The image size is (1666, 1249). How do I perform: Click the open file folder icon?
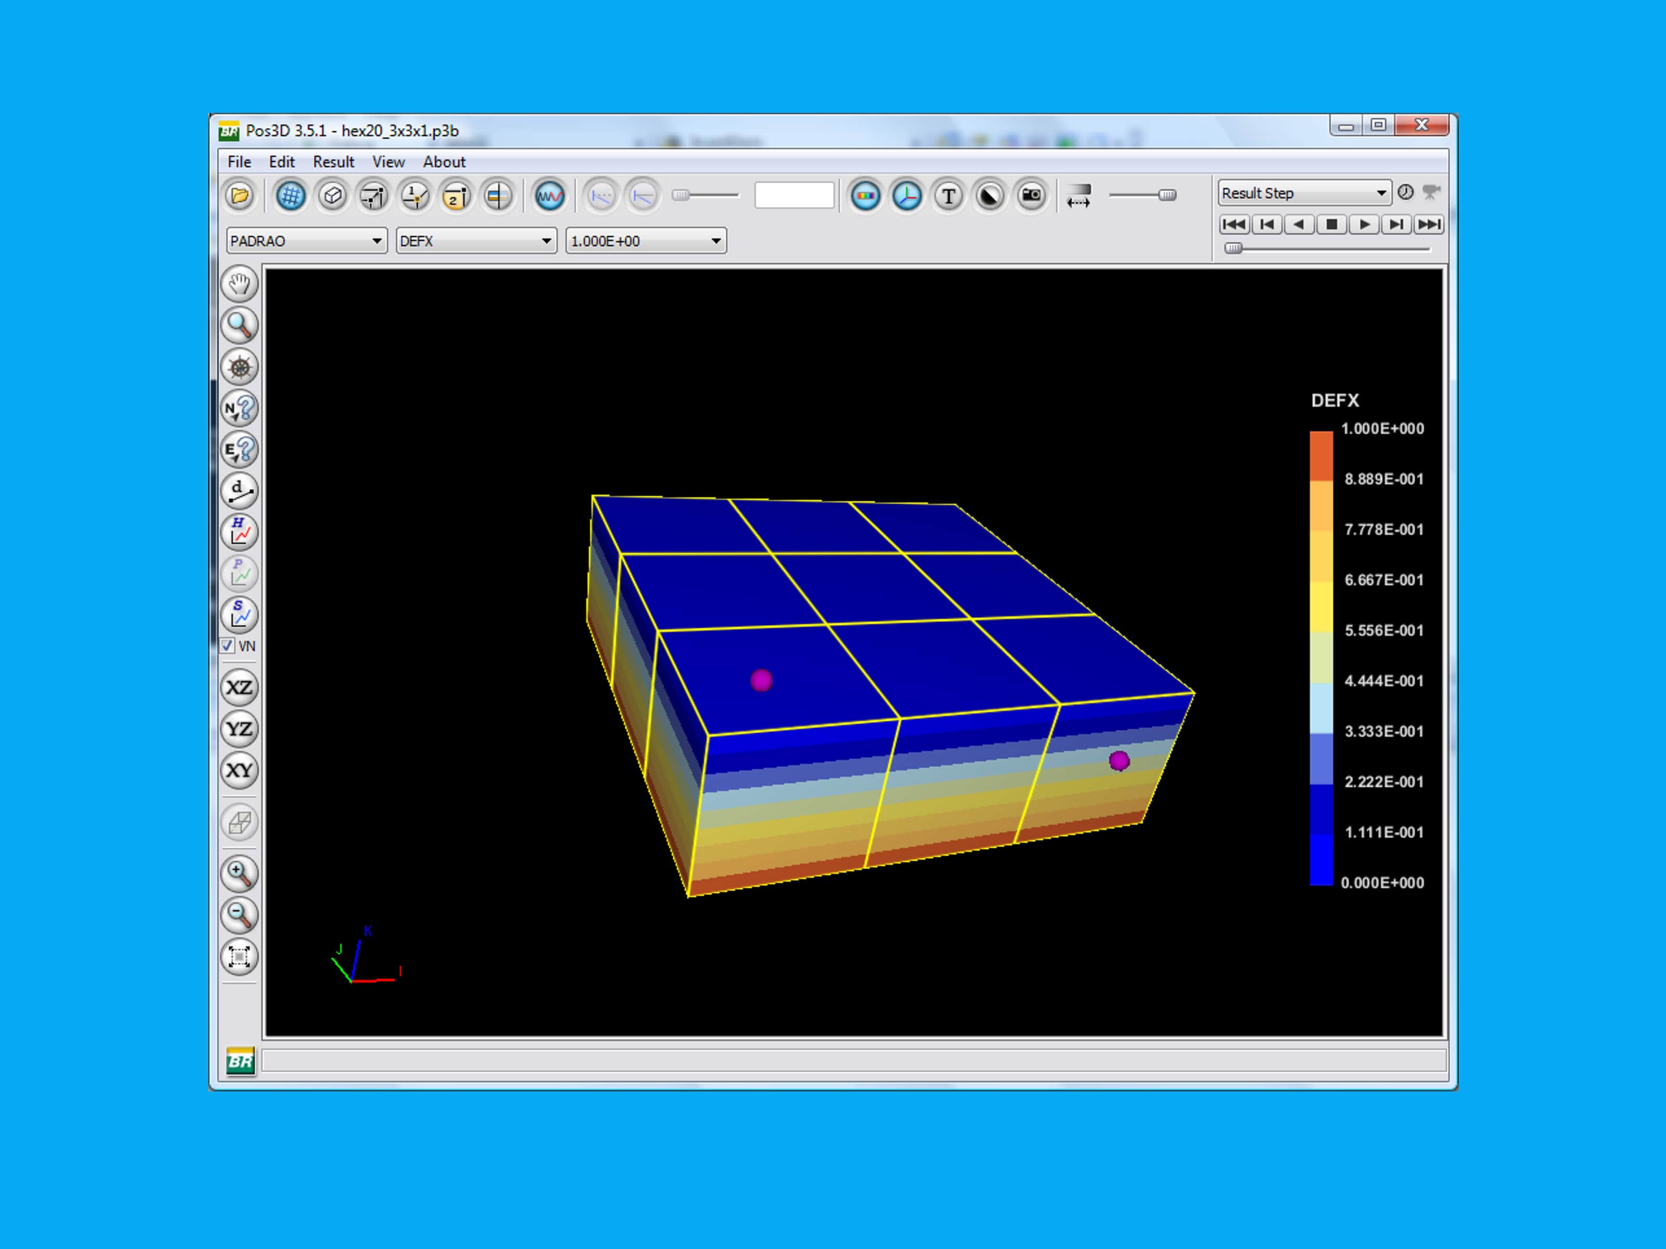click(x=239, y=197)
